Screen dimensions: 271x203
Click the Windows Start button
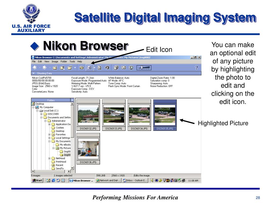[37, 181]
